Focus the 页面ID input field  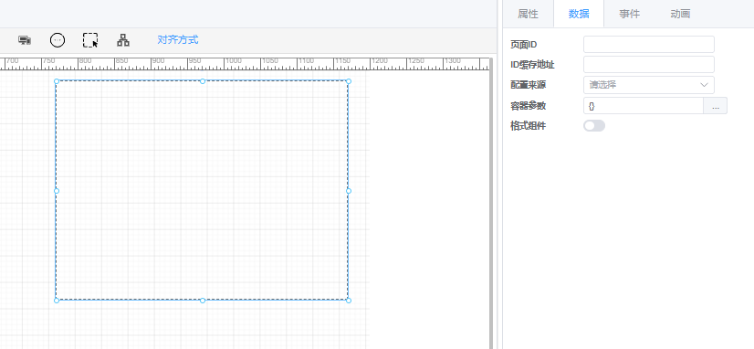point(649,44)
